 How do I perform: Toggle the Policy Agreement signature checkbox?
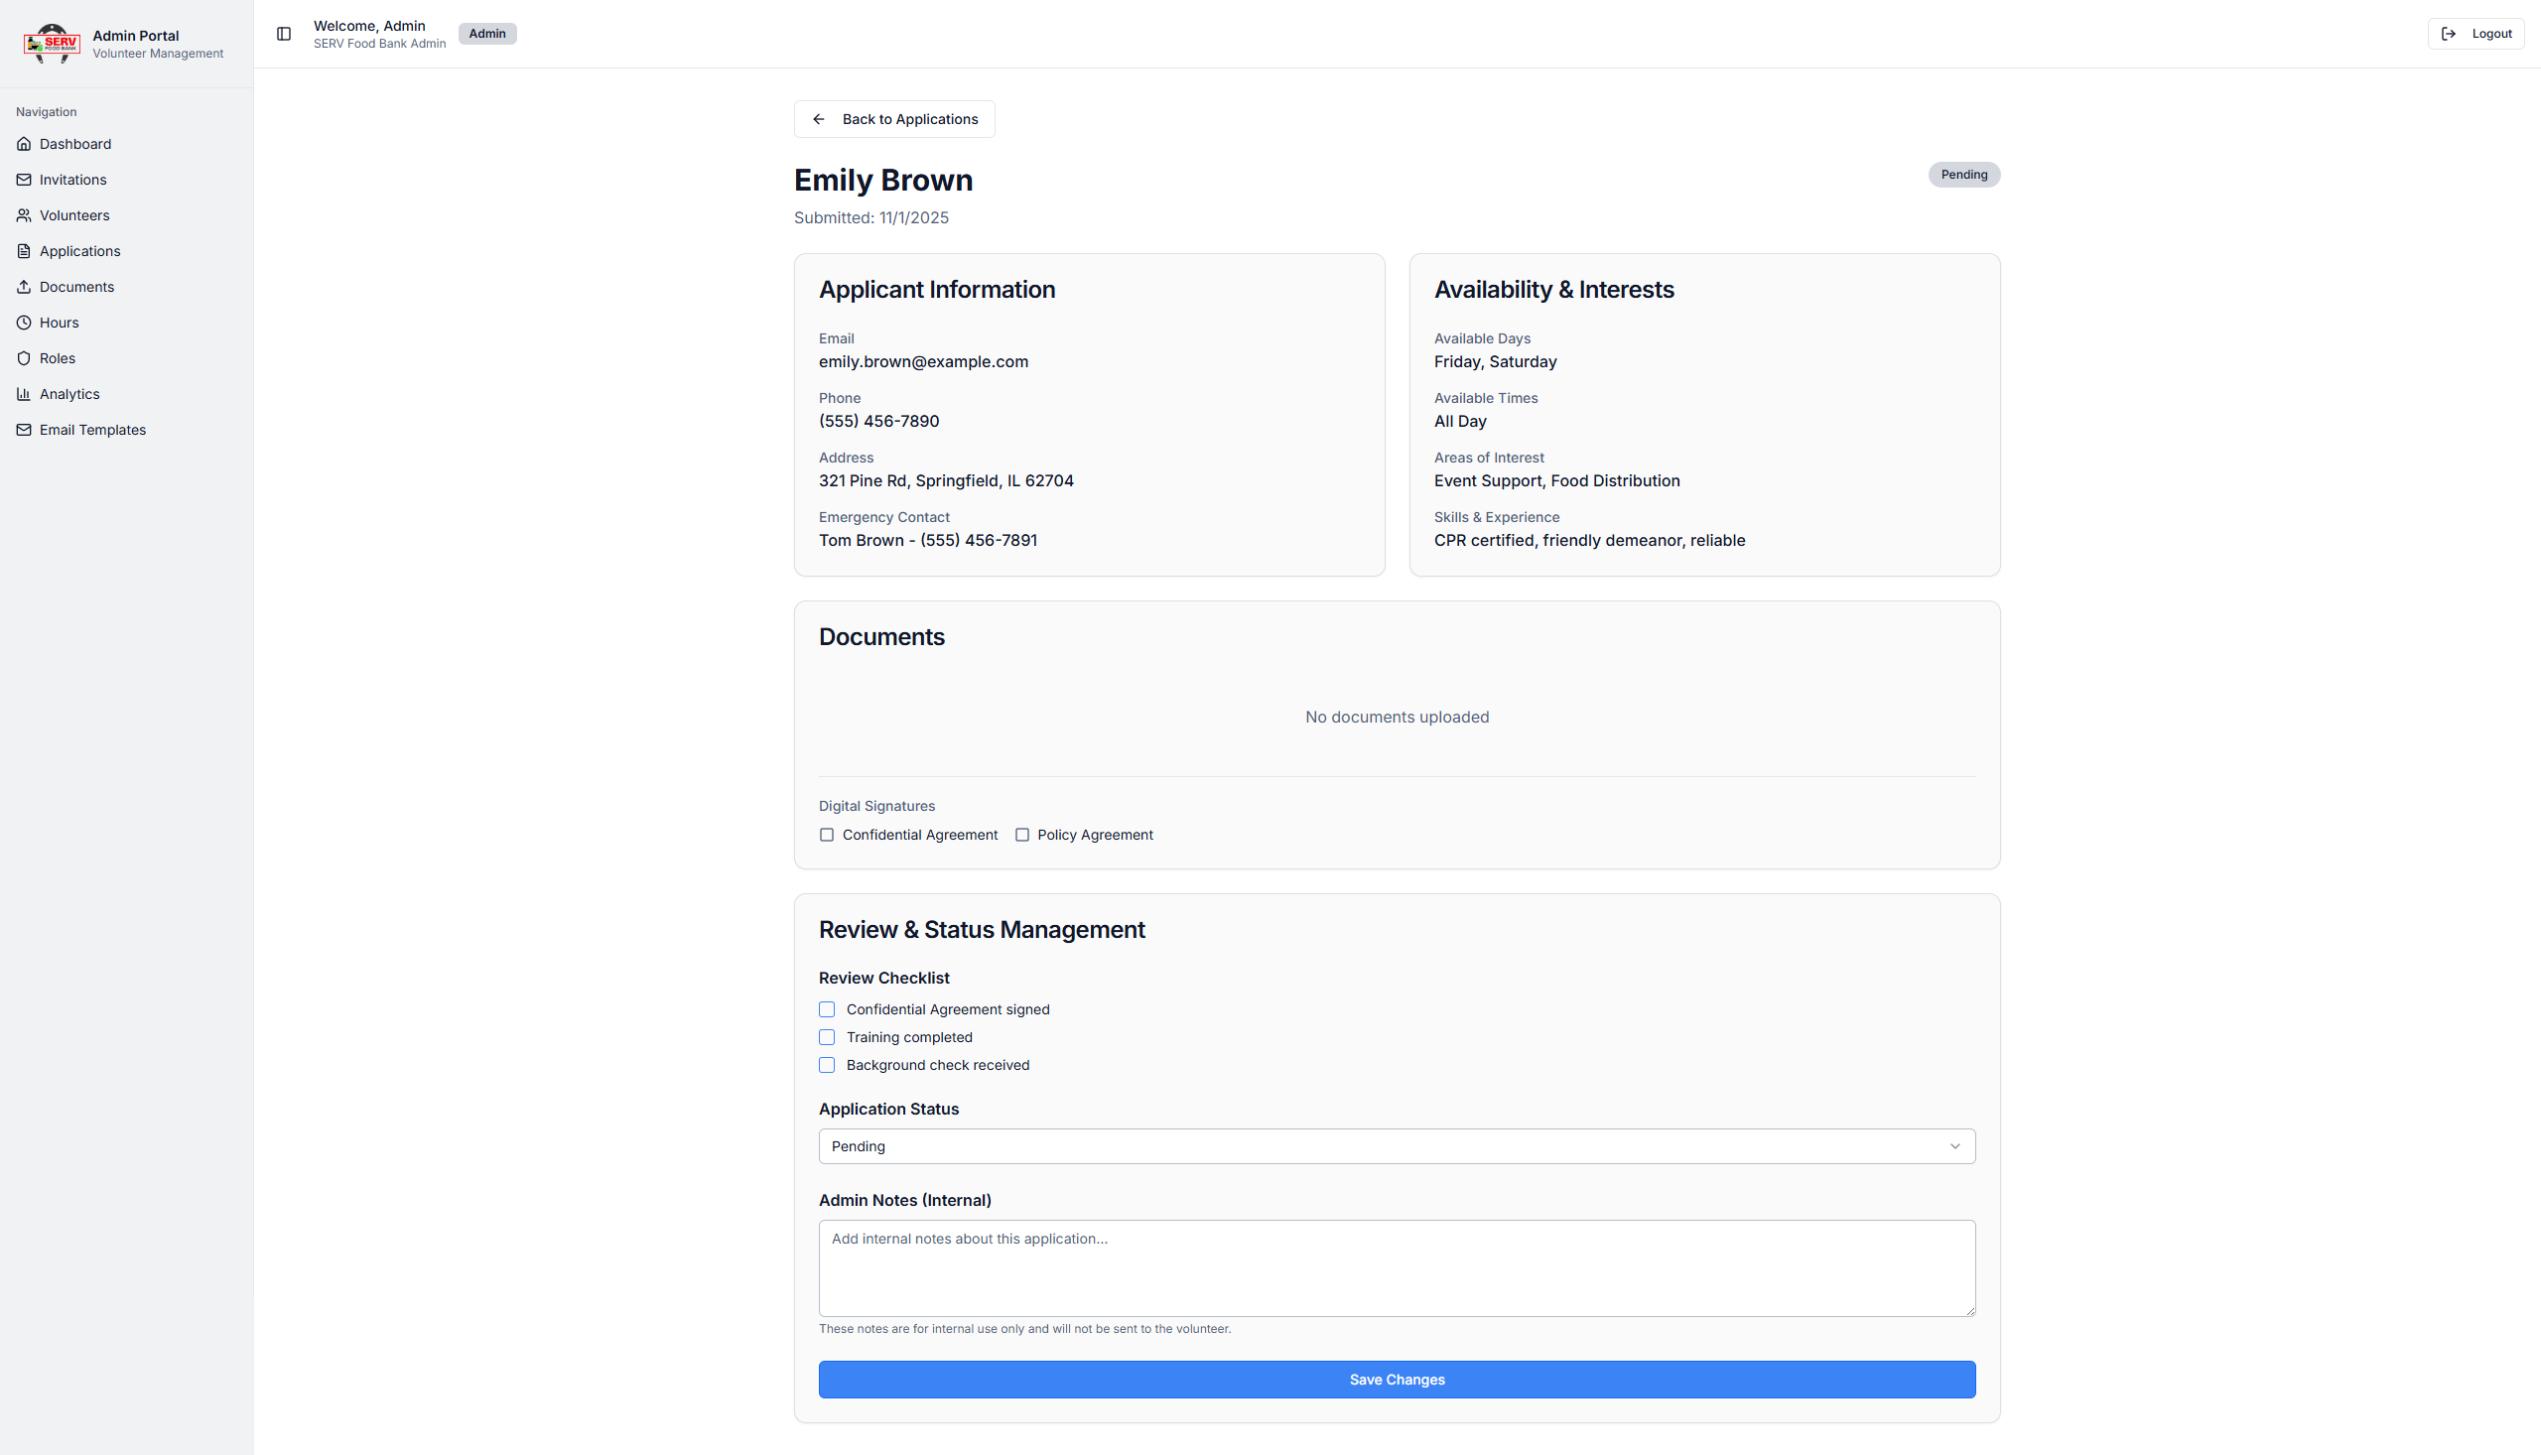click(x=1021, y=835)
